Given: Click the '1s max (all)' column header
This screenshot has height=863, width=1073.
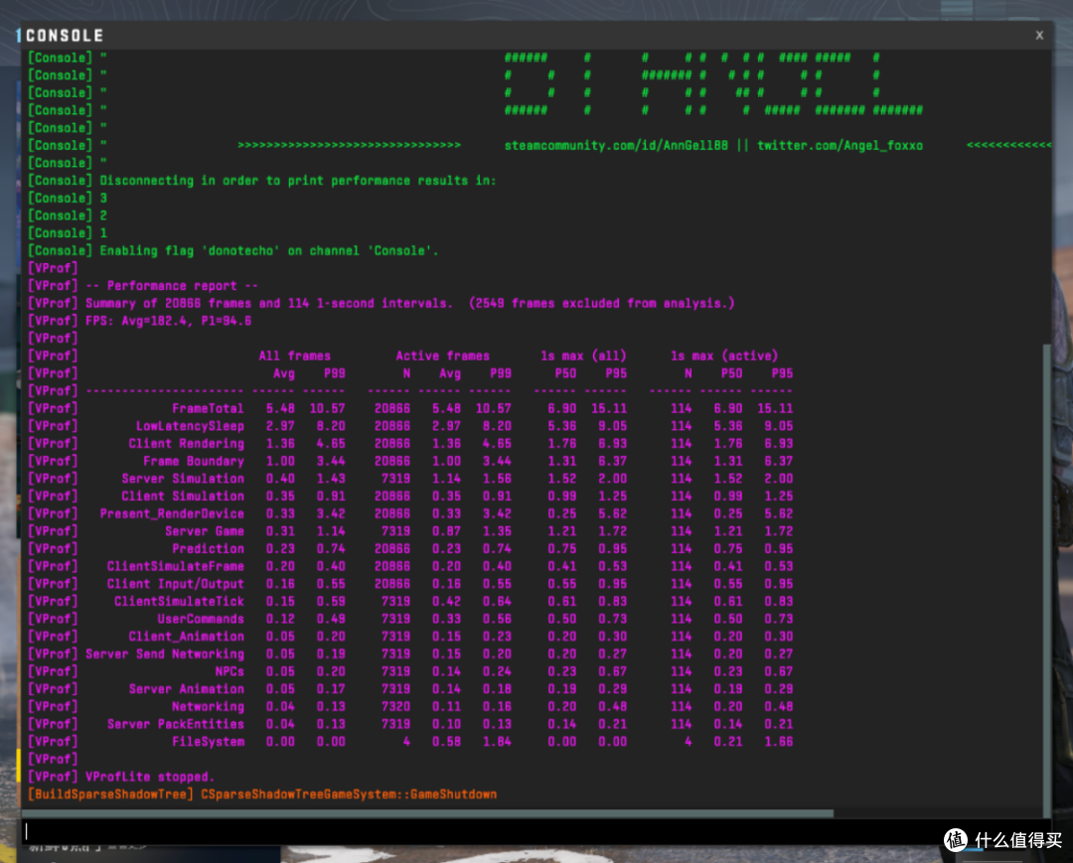Looking at the screenshot, I should tap(584, 356).
